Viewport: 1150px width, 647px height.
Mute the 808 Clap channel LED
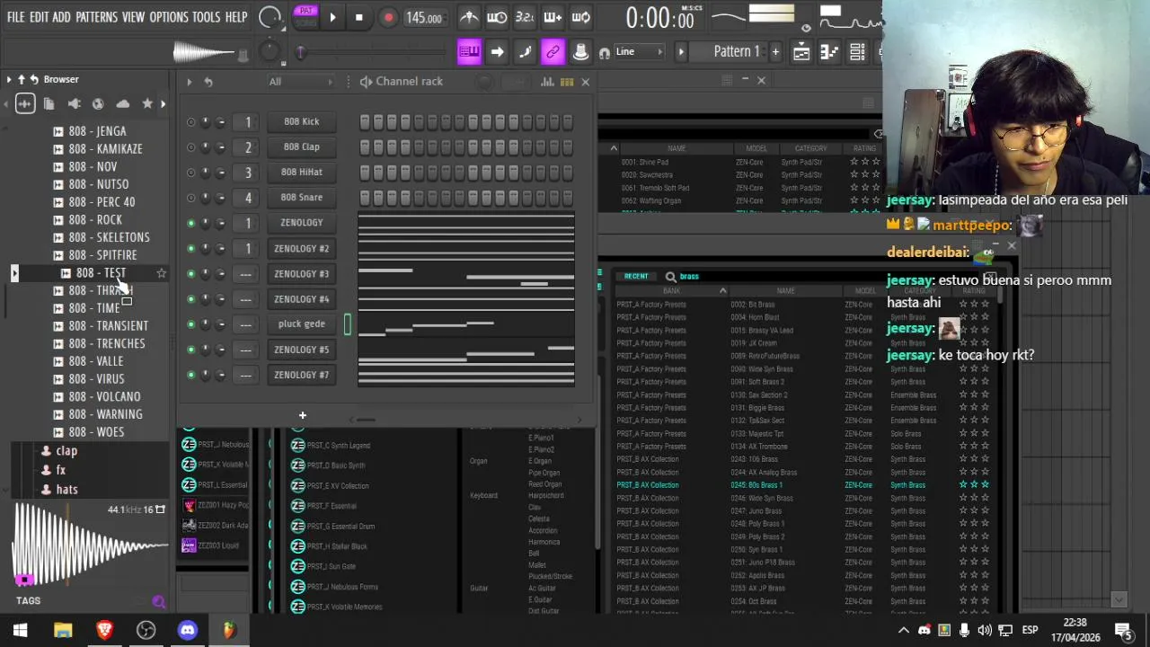click(190, 147)
